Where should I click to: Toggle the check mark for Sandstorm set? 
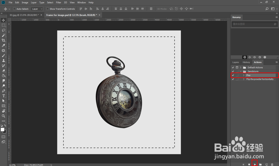click(x=233, y=71)
